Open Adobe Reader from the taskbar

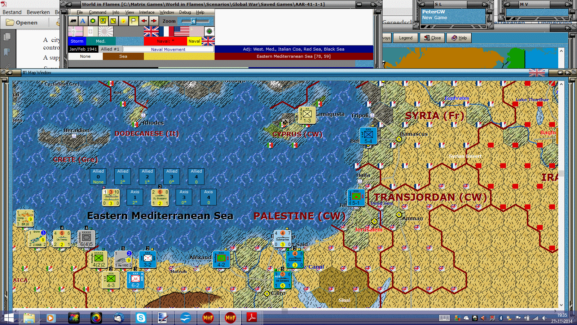pos(251,318)
